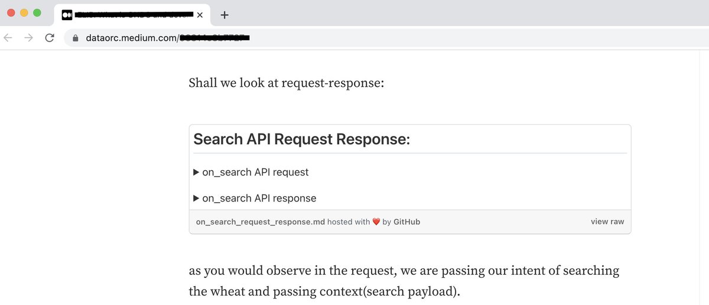This screenshot has height=305, width=709.
Task: Click the paragraph starting 'as you would observe'
Action: 404,281
